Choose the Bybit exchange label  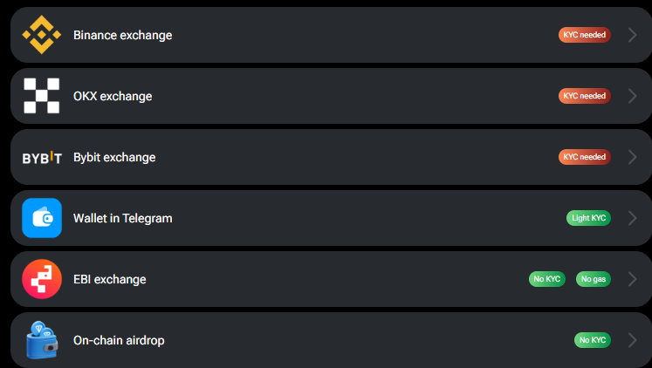coord(114,158)
